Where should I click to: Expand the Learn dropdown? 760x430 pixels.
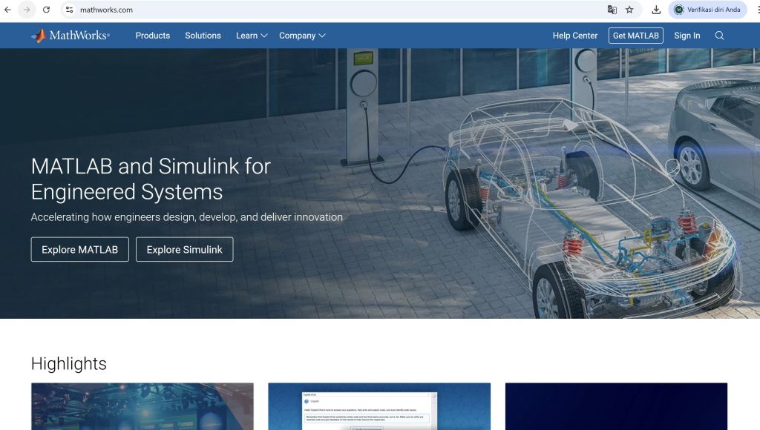(x=252, y=36)
